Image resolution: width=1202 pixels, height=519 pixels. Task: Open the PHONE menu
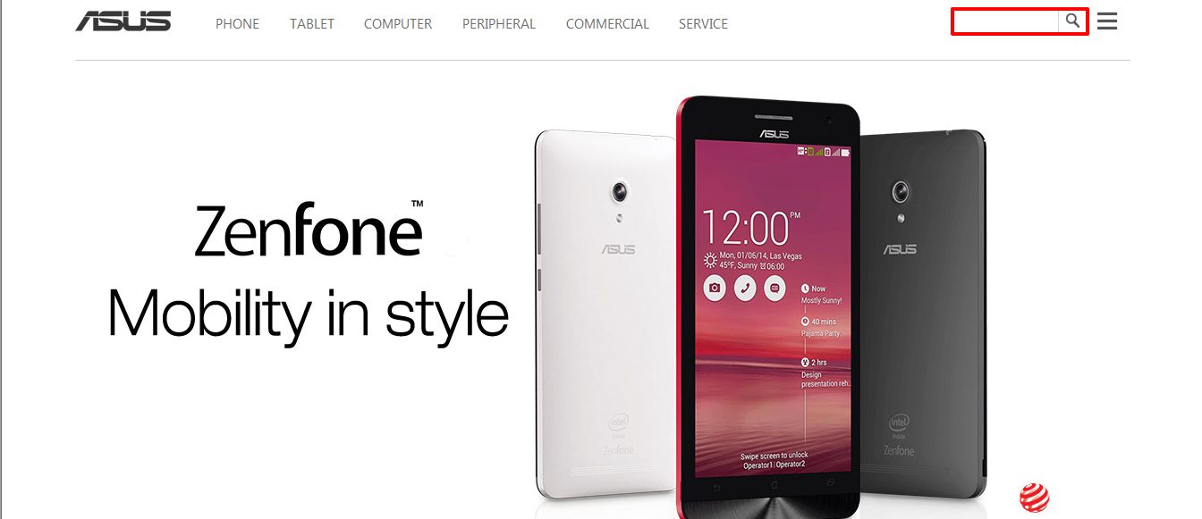237,24
